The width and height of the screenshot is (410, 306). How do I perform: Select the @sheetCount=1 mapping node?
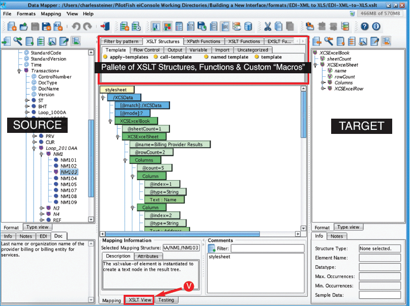click(x=145, y=129)
